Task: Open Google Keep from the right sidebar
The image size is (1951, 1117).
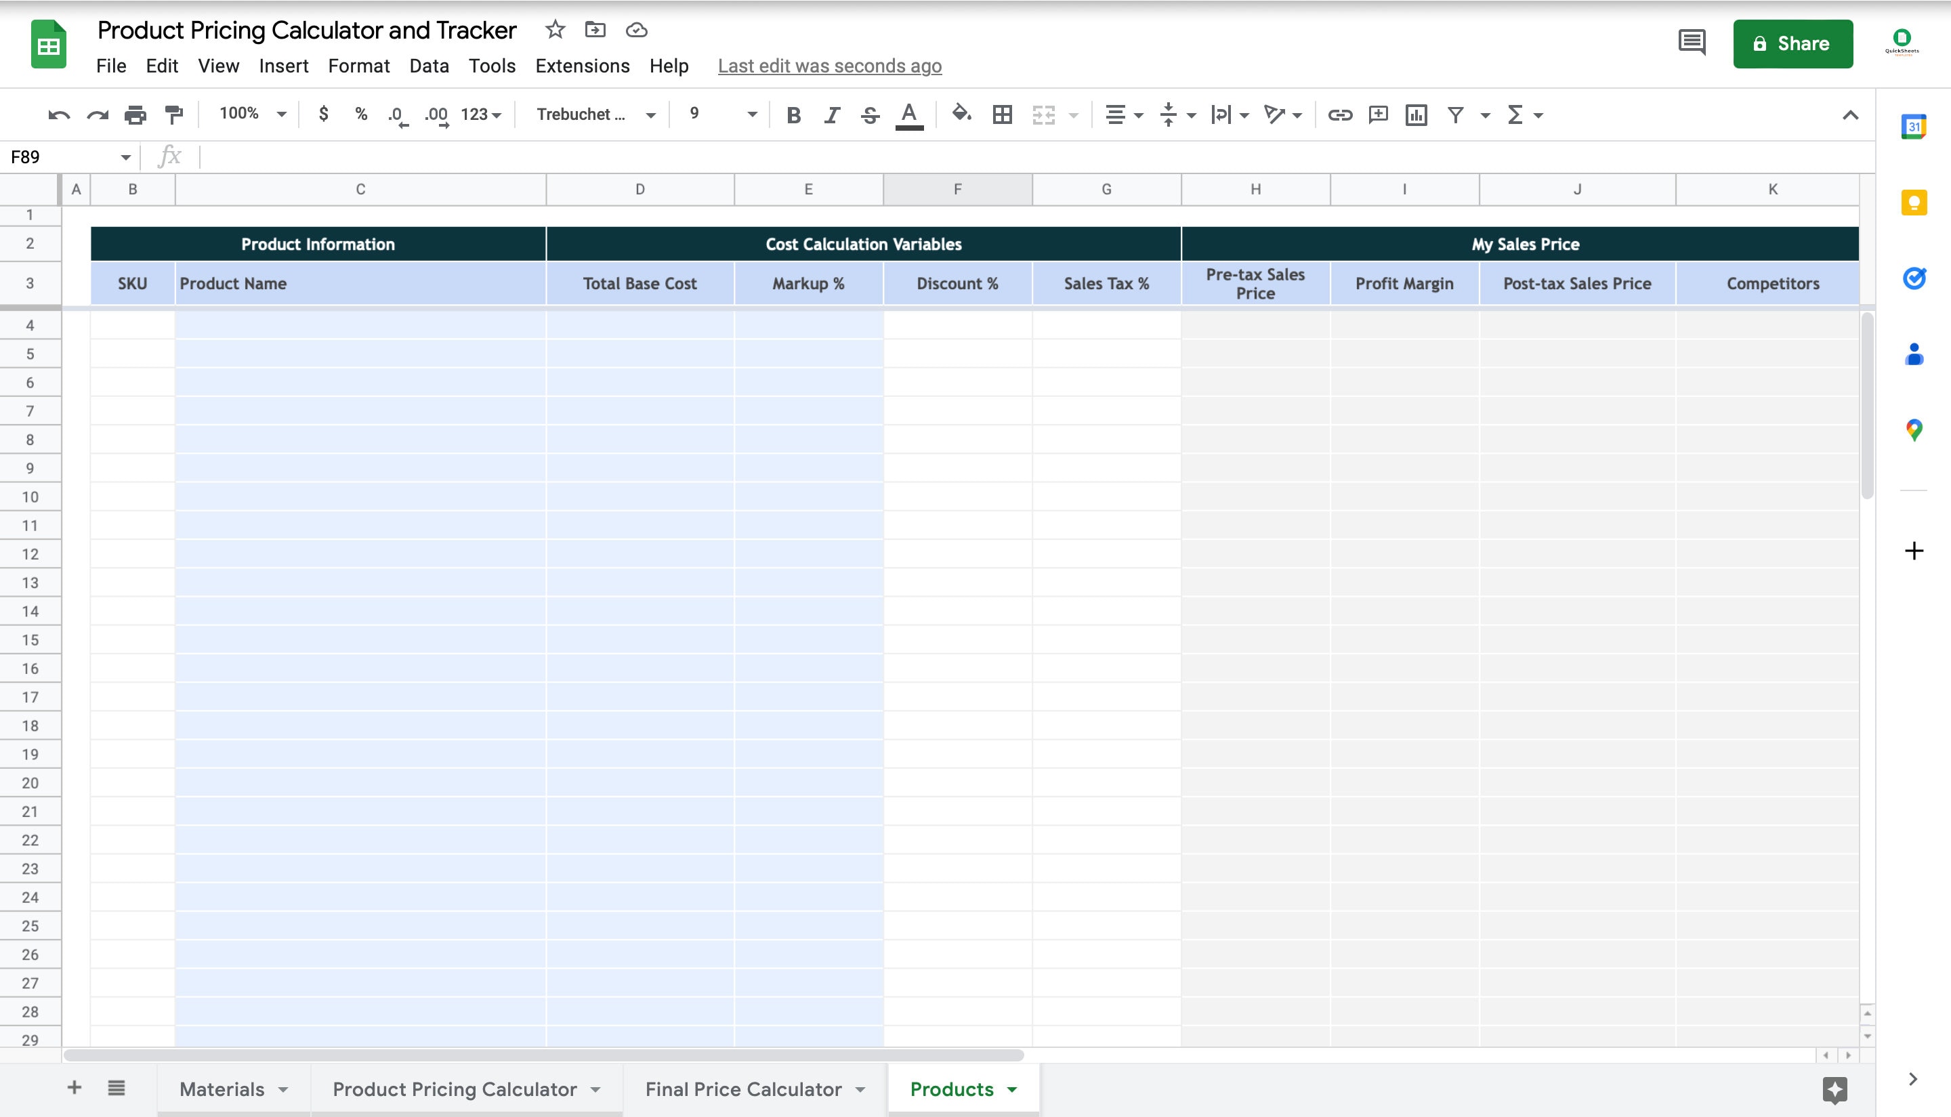Action: [x=1916, y=203]
